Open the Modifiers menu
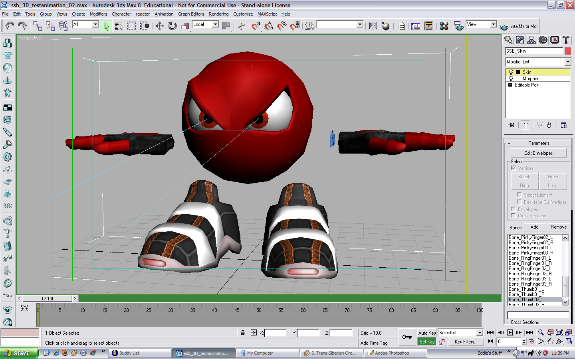 98,14
